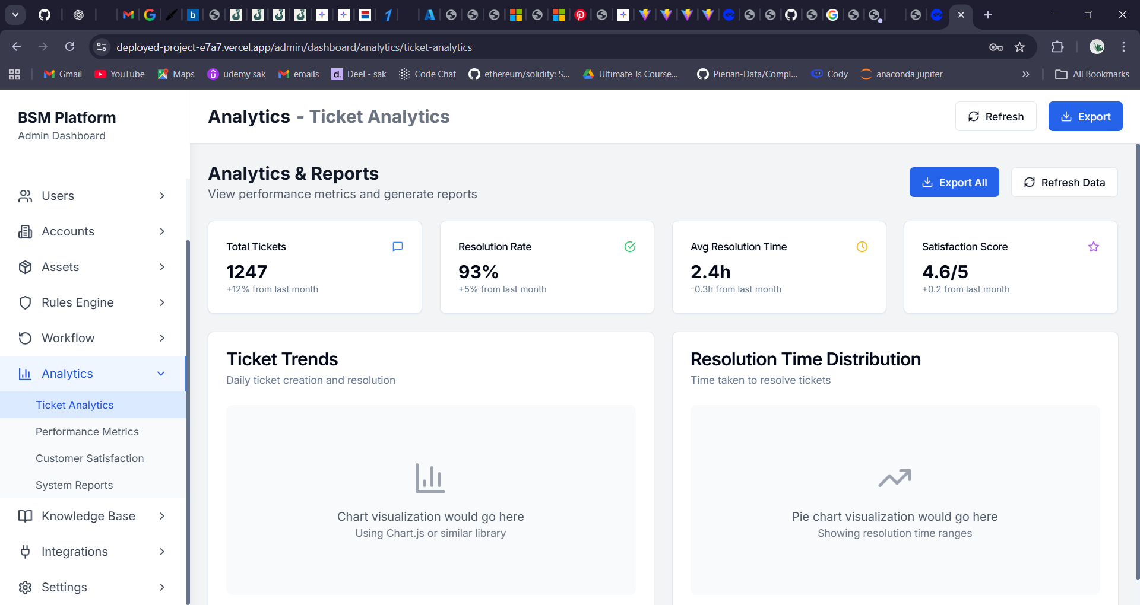The width and height of the screenshot is (1140, 605).
Task: Click the Avg Resolution Time clock icon
Action: point(862,247)
